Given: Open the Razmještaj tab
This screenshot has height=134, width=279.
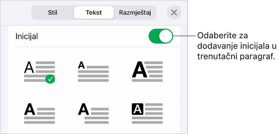Looking at the screenshot, I should point(135,13).
